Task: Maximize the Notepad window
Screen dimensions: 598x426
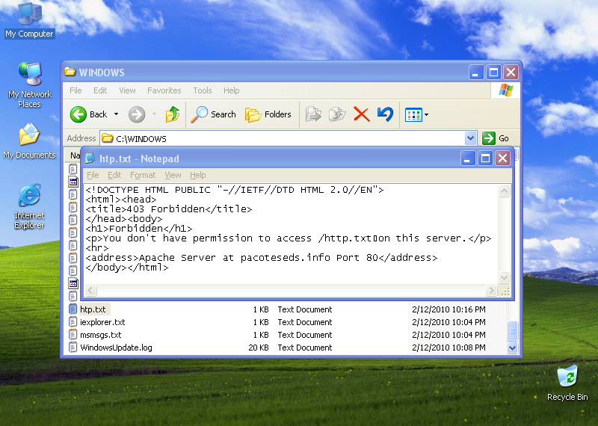Action: 485,158
